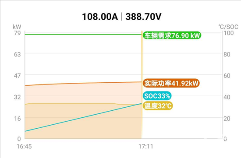Screen dimensions: 241x158
Task: Click the orange actual power curve
Action: coord(83,83)
